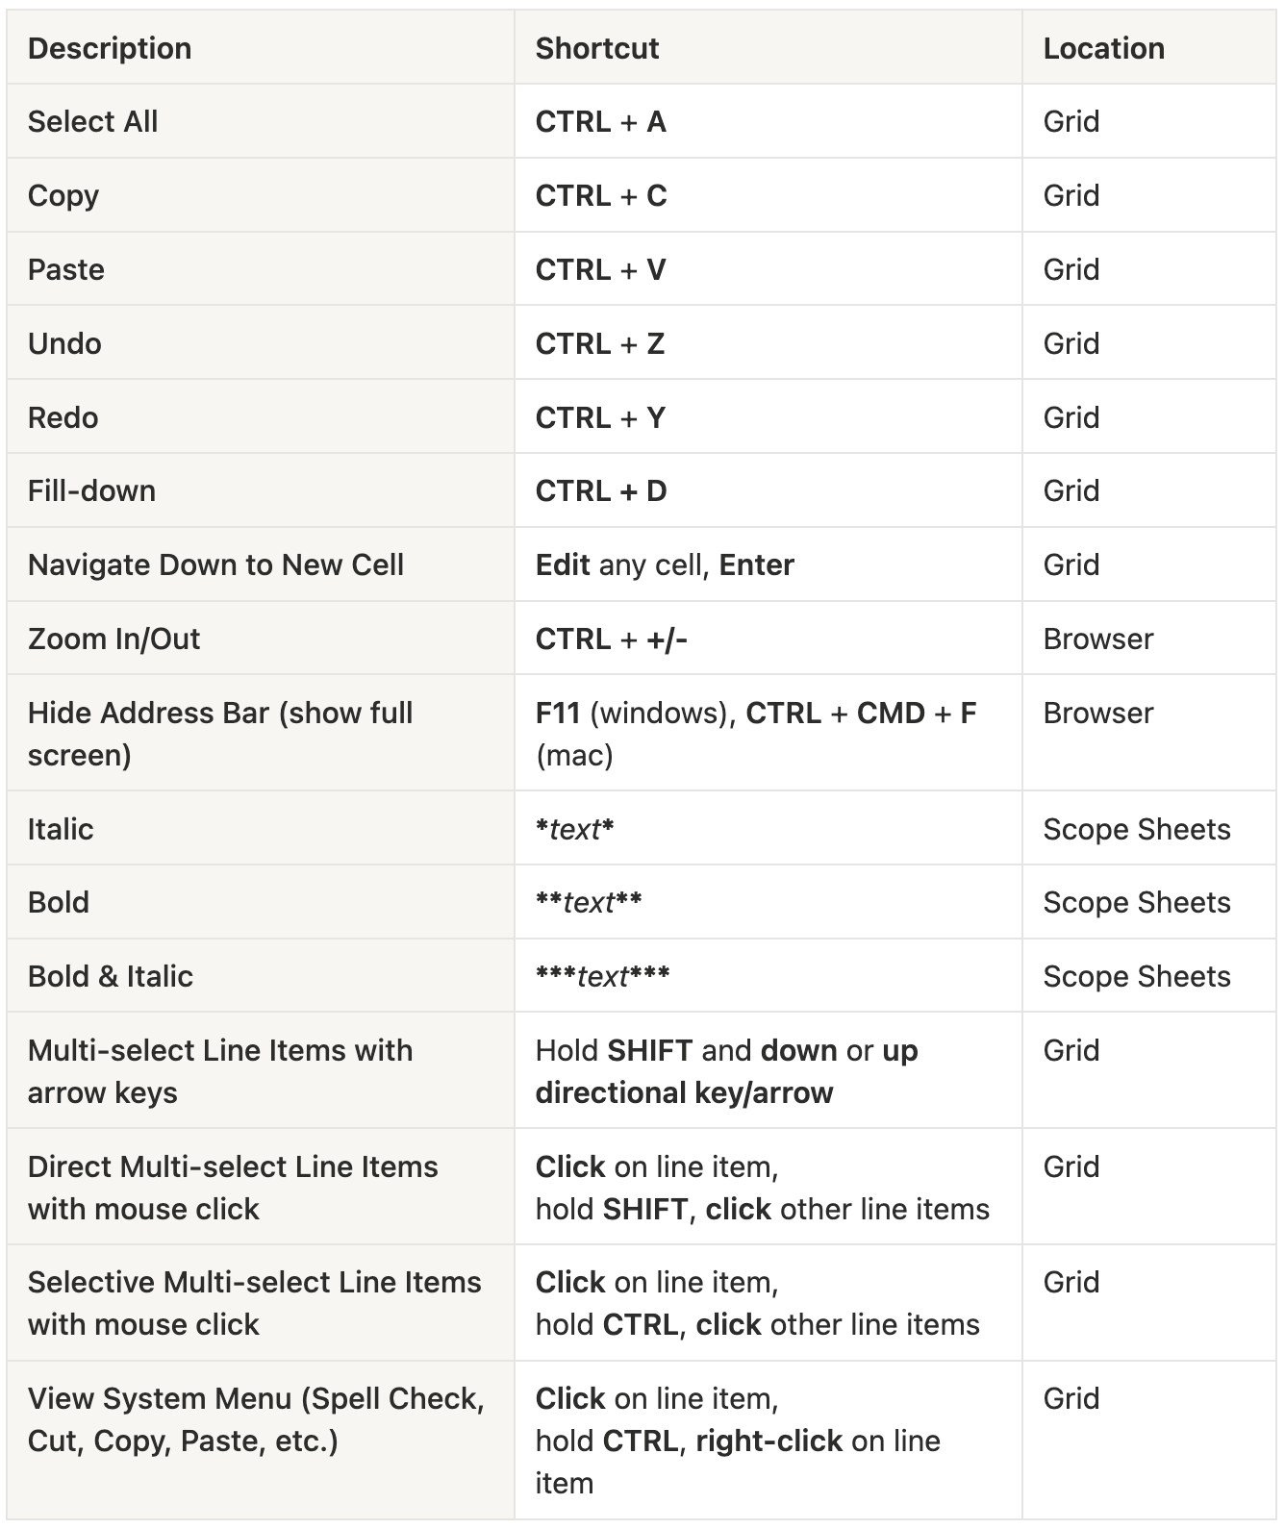Select the Redo description cell
Viewport: 1285px width, 1529px height.
[261, 417]
